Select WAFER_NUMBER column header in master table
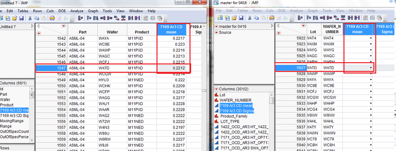 click(332, 29)
